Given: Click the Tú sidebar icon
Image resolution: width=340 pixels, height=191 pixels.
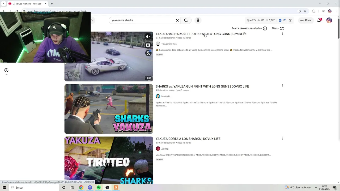Looking at the screenshot, I should [6, 72].
